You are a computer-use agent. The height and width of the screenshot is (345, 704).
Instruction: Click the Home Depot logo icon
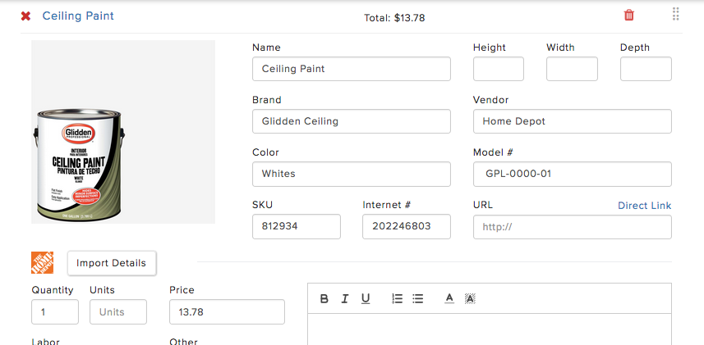point(42,262)
